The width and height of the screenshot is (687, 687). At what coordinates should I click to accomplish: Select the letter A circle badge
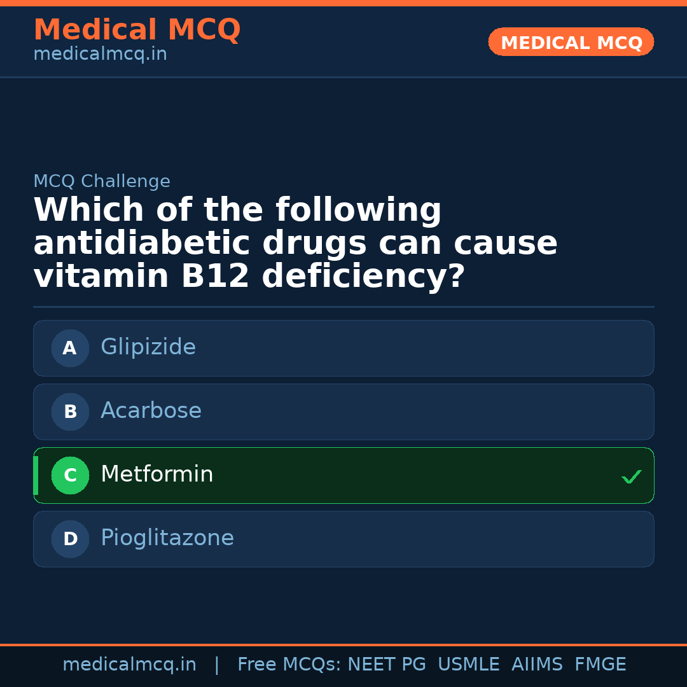[70, 348]
